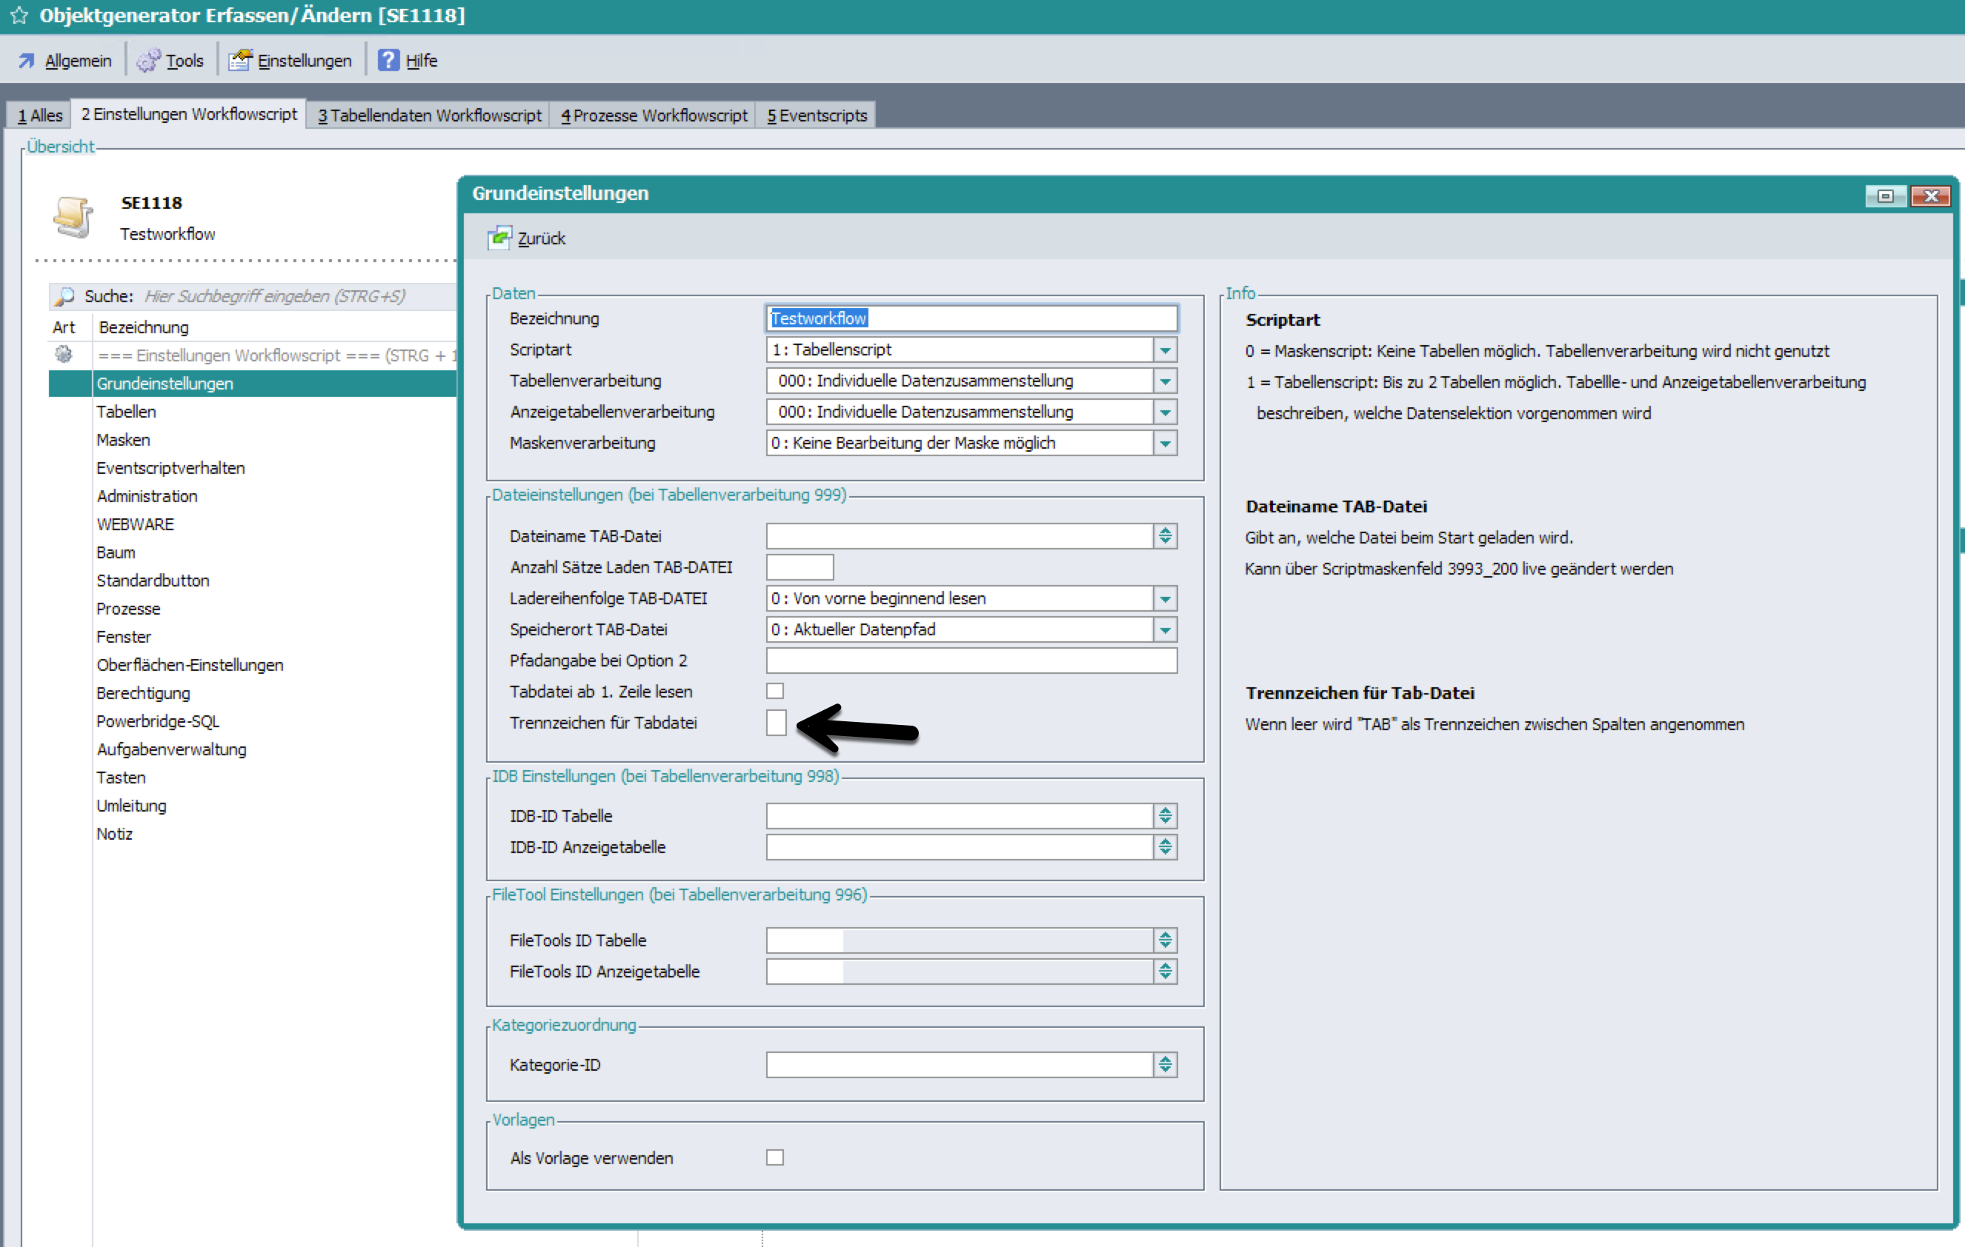Click the IDB-ID Tabelle lookup arrows
The image size is (1965, 1247).
tap(1166, 815)
